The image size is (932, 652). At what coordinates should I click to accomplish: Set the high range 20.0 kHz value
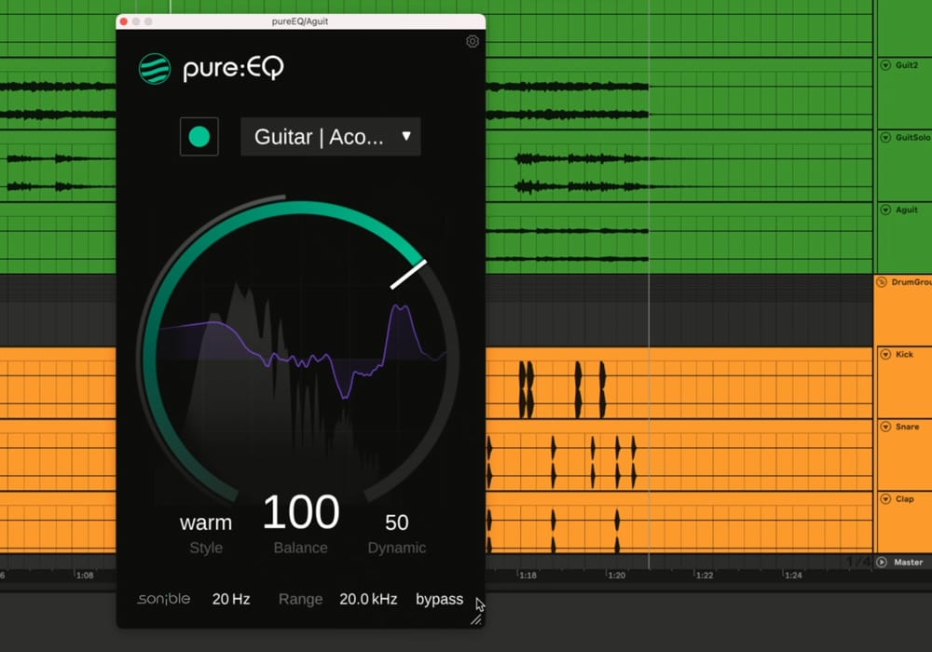point(368,599)
